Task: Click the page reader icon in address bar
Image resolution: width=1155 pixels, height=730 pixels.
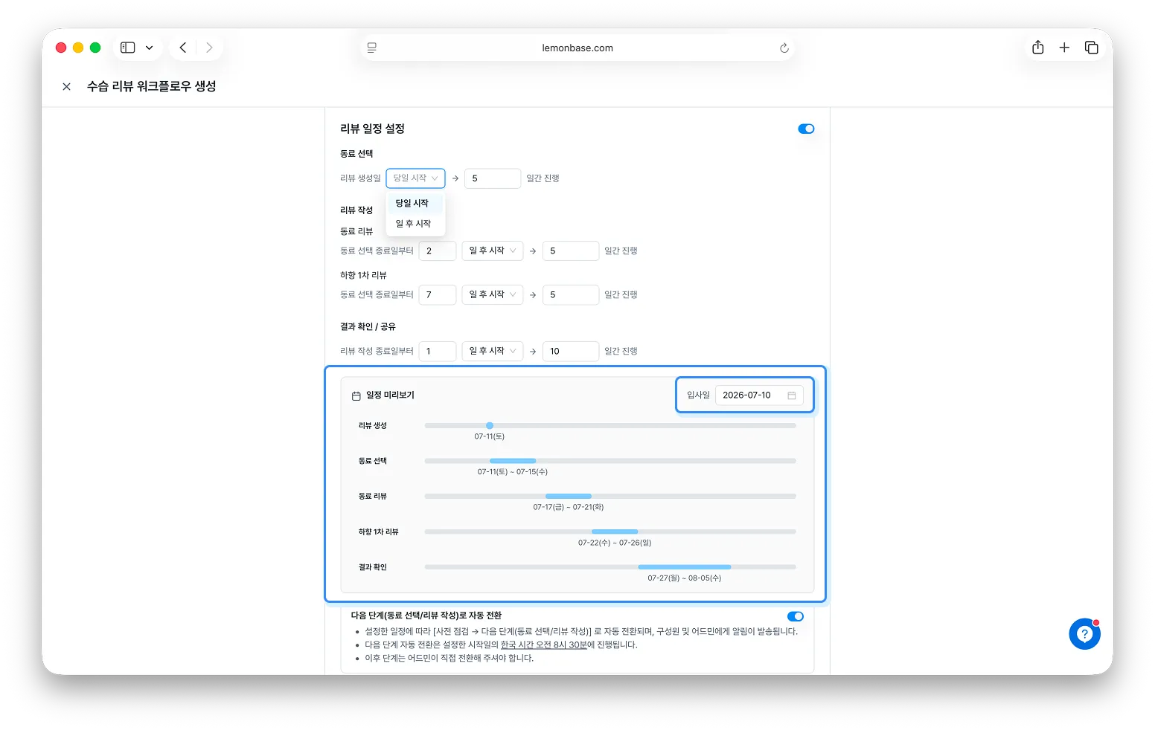Action: pos(372,48)
